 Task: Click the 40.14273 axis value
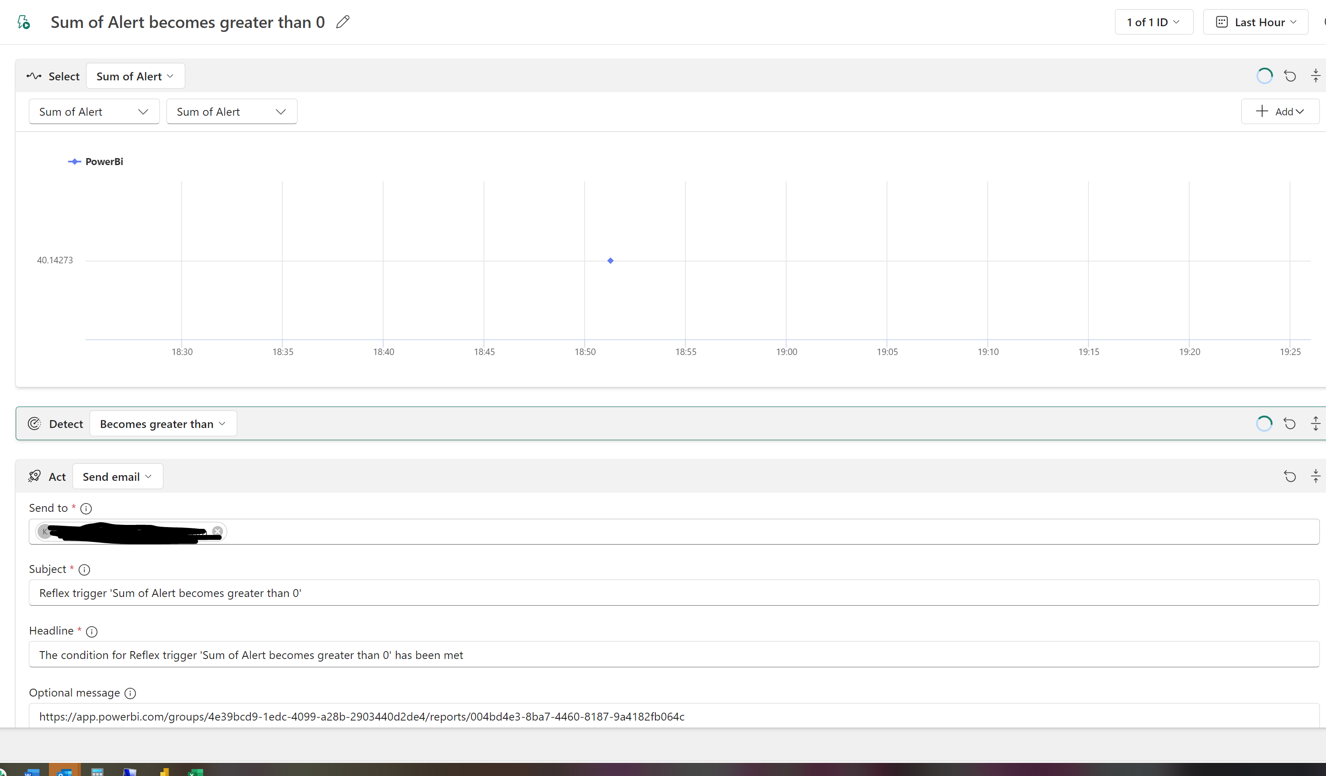point(55,260)
